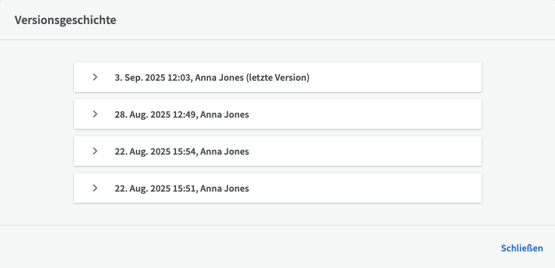Click Anna Jones in the 28. Aug. row
The image size is (555, 268).
coord(225,115)
